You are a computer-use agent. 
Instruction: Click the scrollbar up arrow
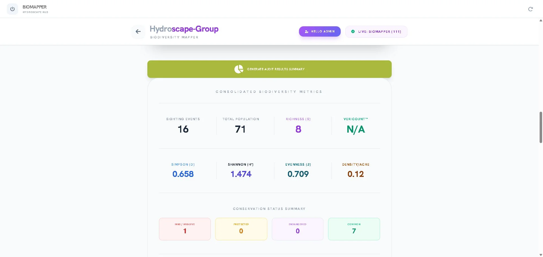(x=541, y=21)
